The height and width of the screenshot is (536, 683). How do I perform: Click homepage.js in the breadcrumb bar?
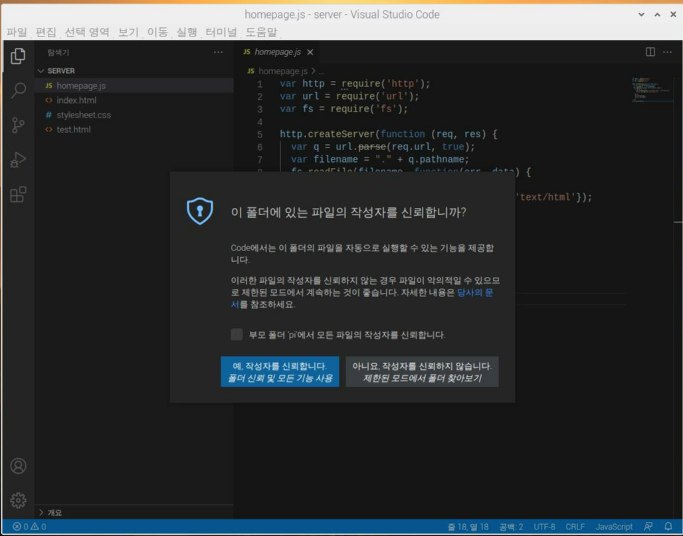[282, 71]
